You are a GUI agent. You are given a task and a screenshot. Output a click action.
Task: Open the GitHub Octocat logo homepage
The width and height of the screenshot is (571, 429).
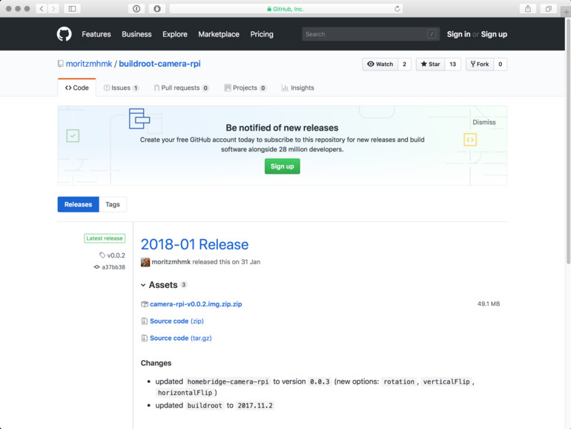64,34
